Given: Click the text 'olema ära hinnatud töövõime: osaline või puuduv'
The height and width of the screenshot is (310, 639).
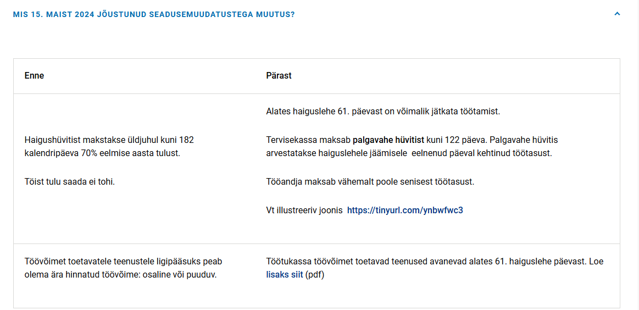Looking at the screenshot, I should [120, 274].
